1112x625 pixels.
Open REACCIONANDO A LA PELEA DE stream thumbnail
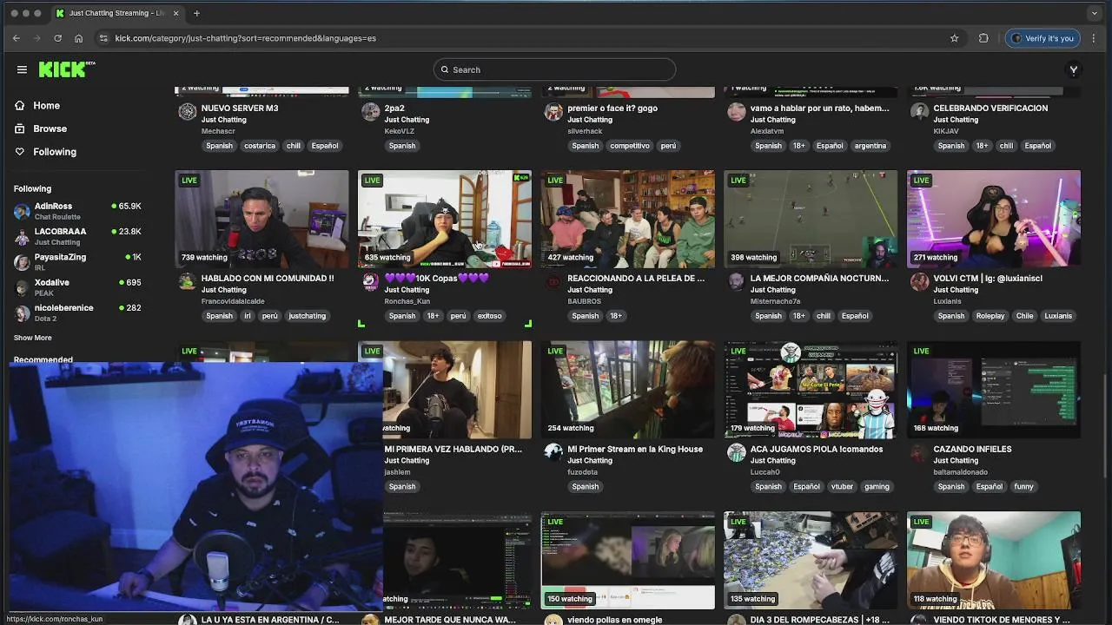pos(628,219)
